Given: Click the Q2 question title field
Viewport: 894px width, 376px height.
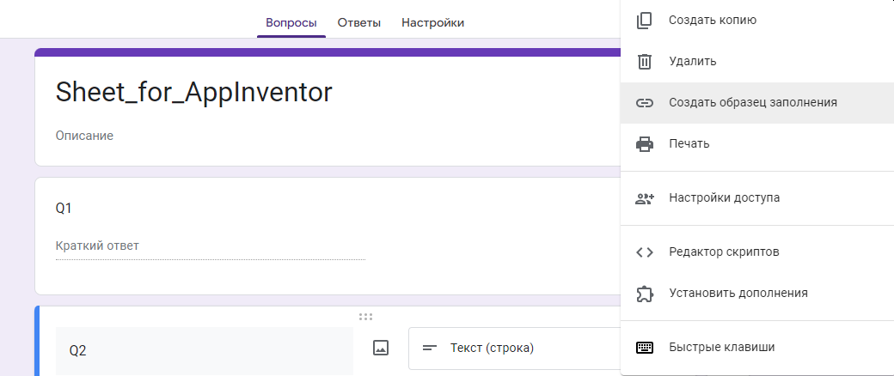Looking at the screenshot, I should coord(205,350).
